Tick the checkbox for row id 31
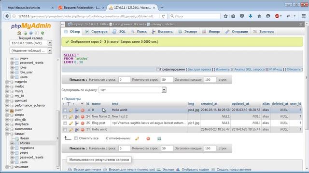 (65, 130)
